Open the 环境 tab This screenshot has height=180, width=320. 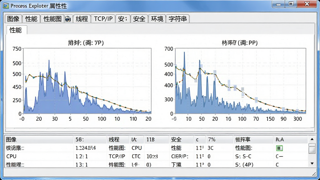point(157,19)
